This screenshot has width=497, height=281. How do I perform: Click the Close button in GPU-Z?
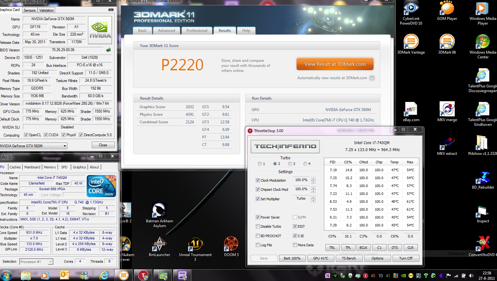(103, 145)
